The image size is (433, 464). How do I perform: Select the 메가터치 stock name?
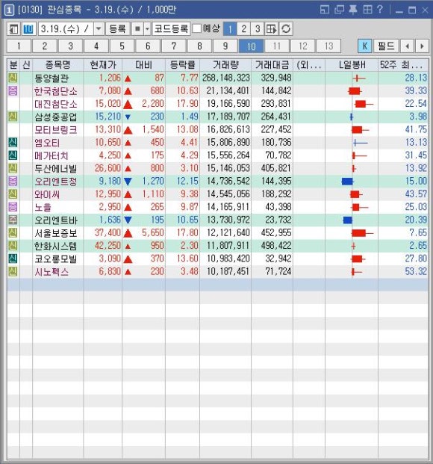point(52,155)
